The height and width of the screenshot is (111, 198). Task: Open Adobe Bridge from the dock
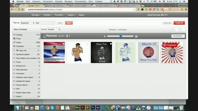[88, 108]
